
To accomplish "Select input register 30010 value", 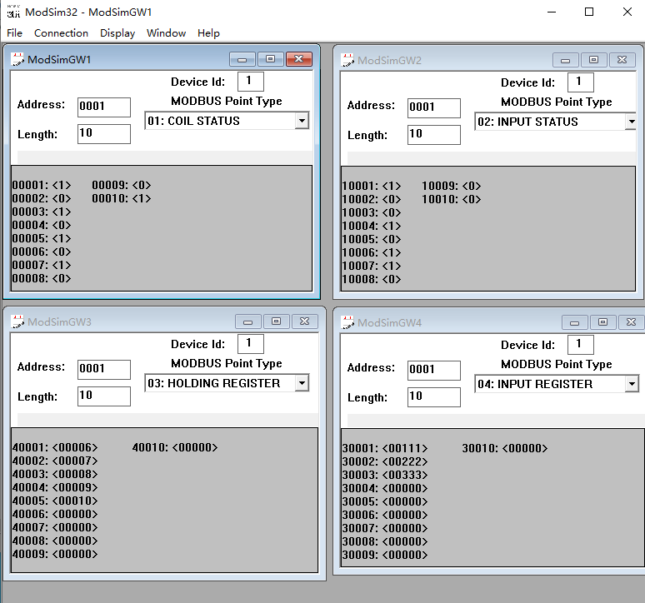I will [x=525, y=448].
